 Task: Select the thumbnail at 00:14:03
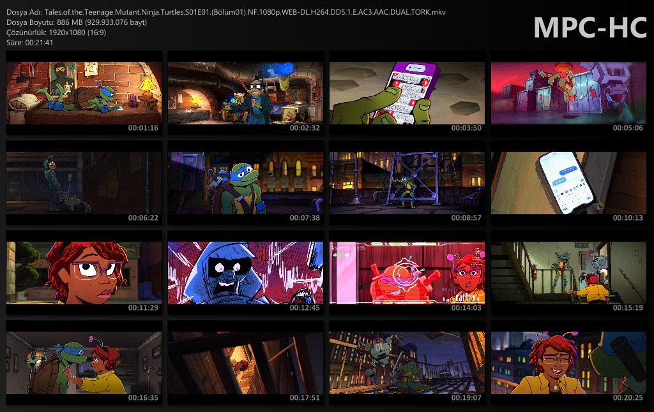tap(407, 273)
